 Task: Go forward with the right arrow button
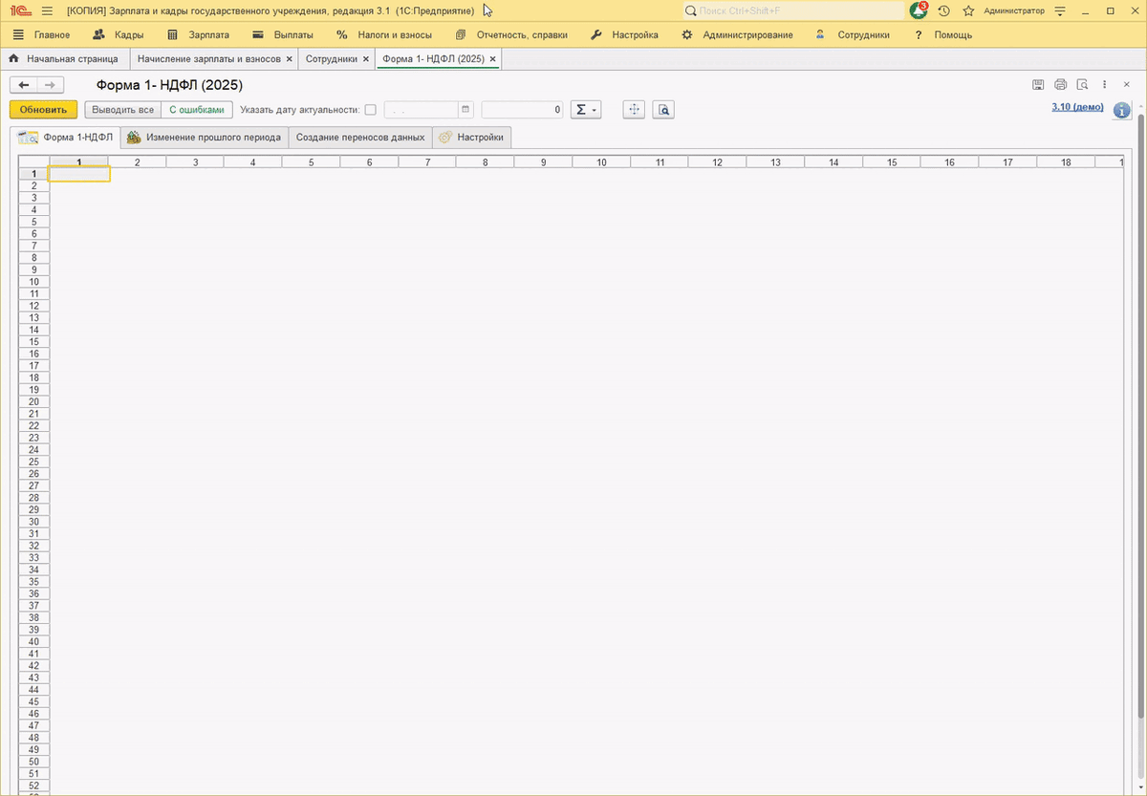[51, 85]
